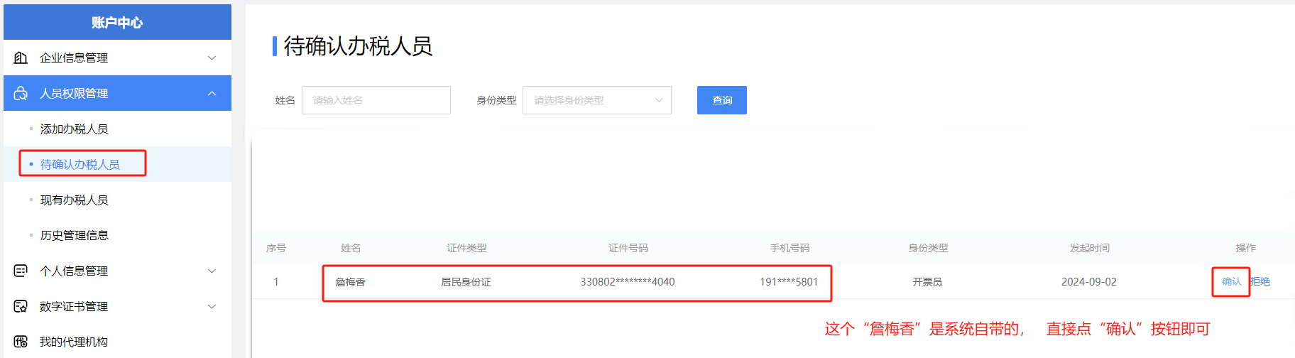Click 拒绝 for 詹梅香
1295x358 pixels.
pos(1260,281)
